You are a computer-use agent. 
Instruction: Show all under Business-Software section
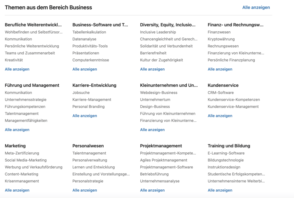pos(85,69)
